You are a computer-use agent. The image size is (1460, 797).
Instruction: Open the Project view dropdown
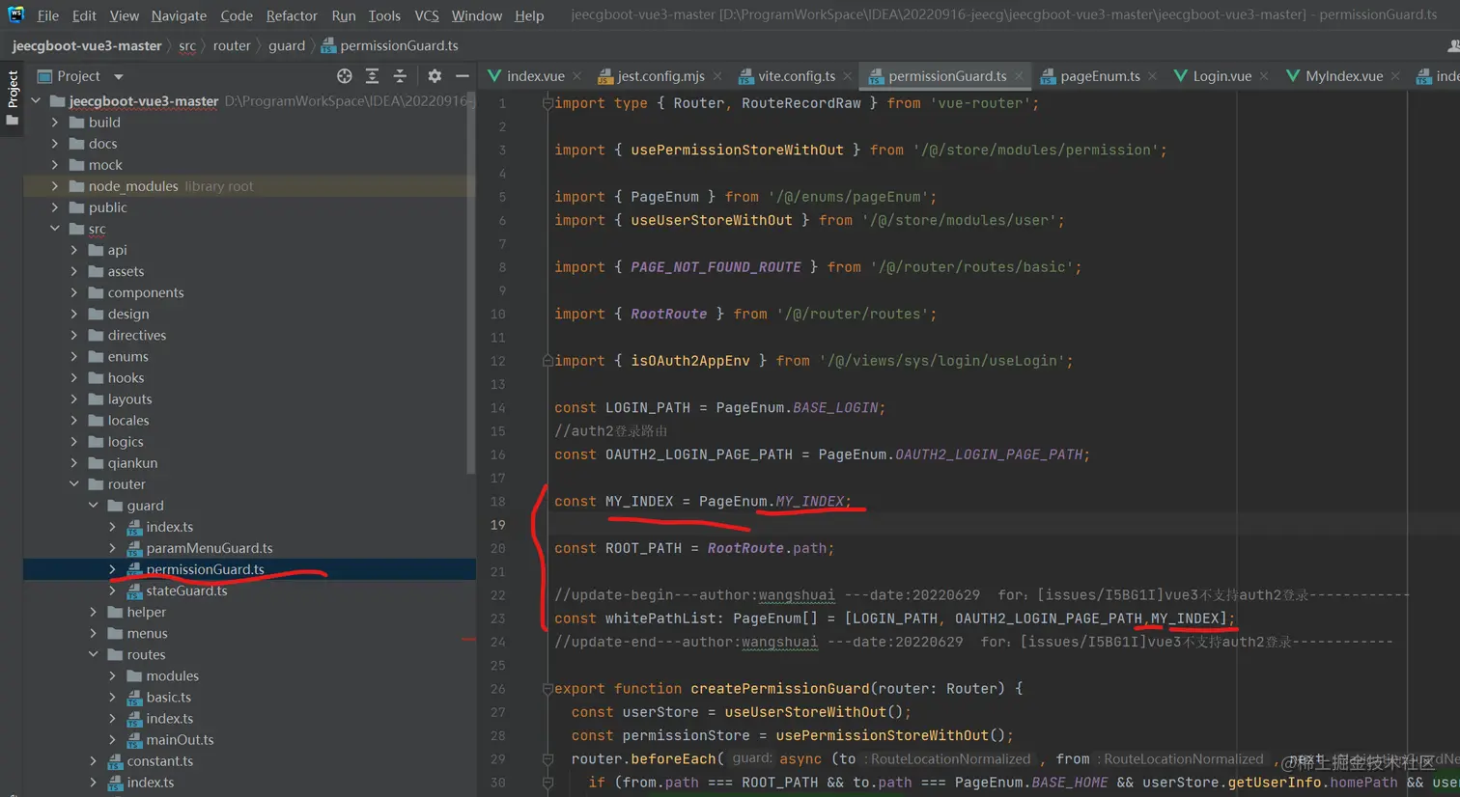pos(118,76)
